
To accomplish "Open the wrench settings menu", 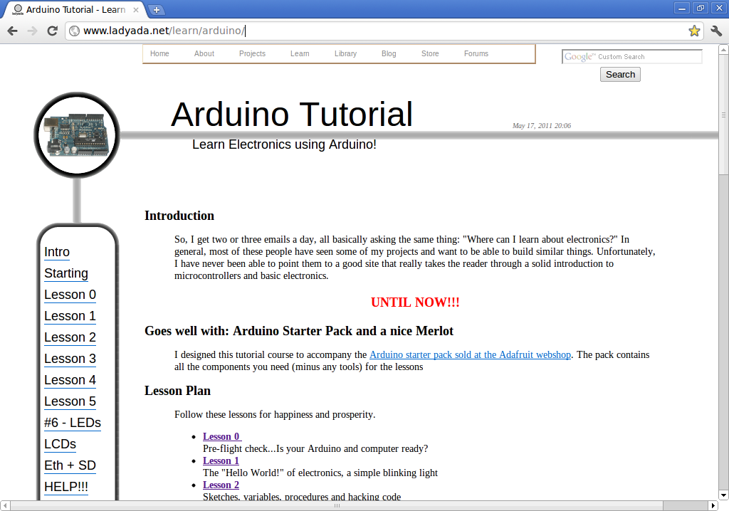I will coord(716,31).
